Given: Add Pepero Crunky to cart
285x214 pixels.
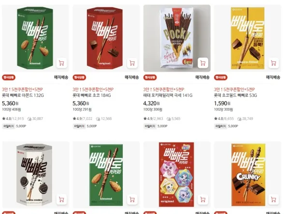Looking at the screenshot, I should (x=273, y=199).
